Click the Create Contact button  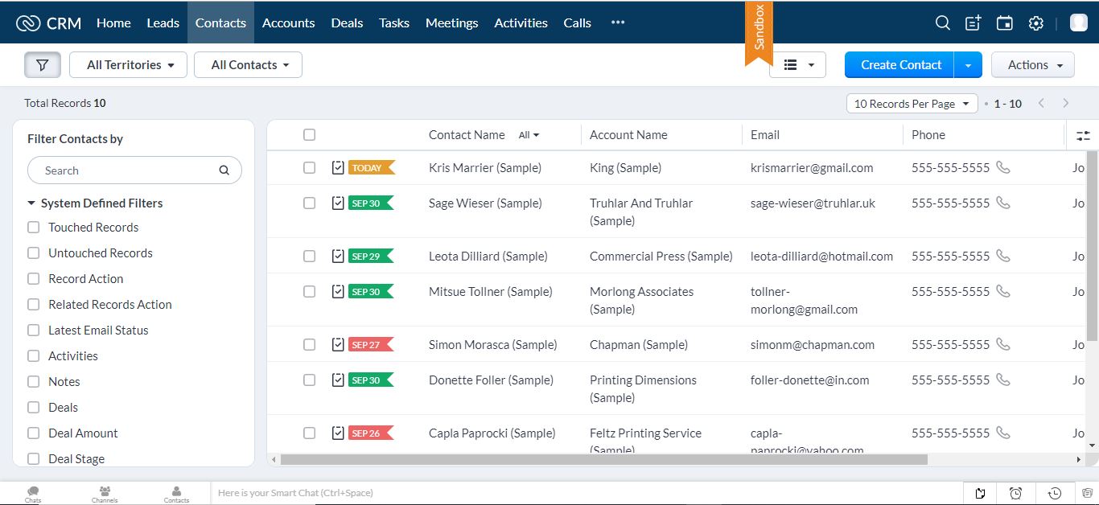899,65
